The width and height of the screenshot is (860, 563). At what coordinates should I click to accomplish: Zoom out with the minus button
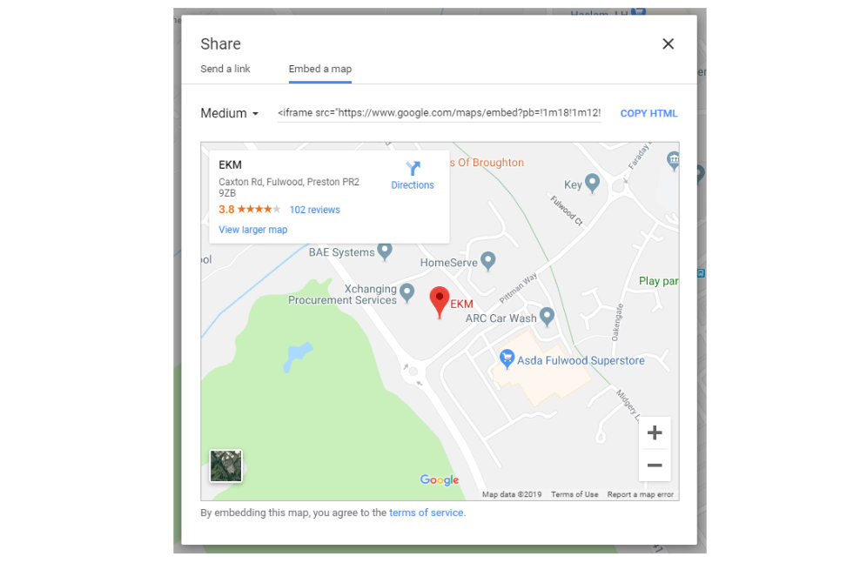click(655, 465)
